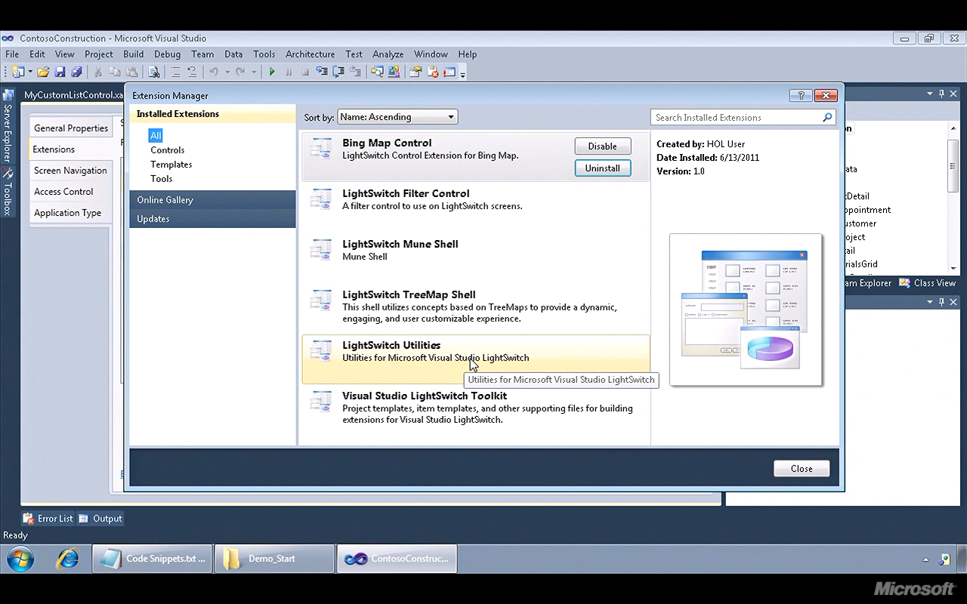Switch to the General Properties tab
Screen dimensions: 967x604
(71, 128)
